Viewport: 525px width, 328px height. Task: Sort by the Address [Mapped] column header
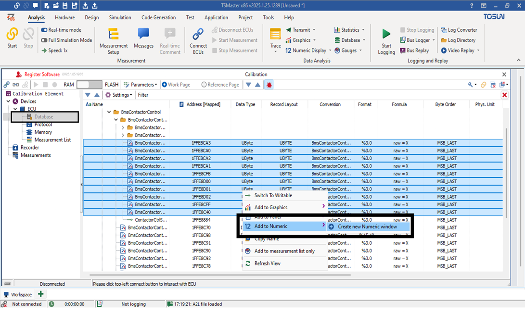[200, 104]
